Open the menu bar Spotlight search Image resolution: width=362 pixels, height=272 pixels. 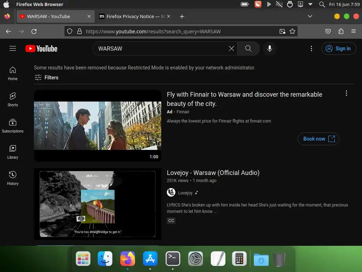point(322,4)
